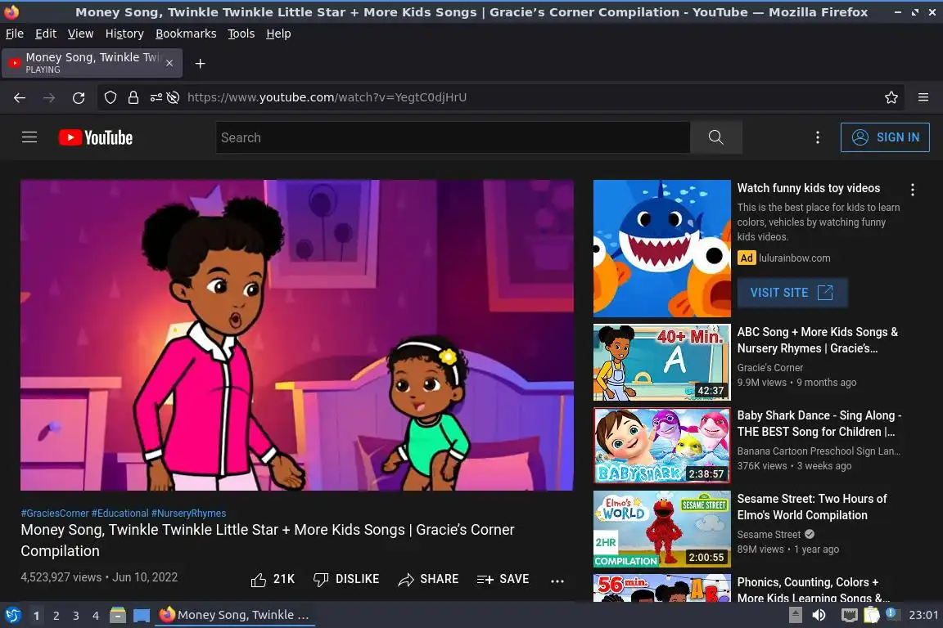Click the SIGN IN button
Screen dimensions: 943x628
[885, 137]
